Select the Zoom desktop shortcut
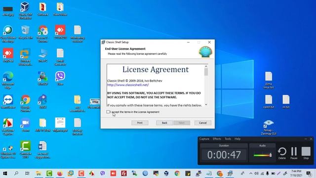This screenshot has height=178, width=316. 25,125
